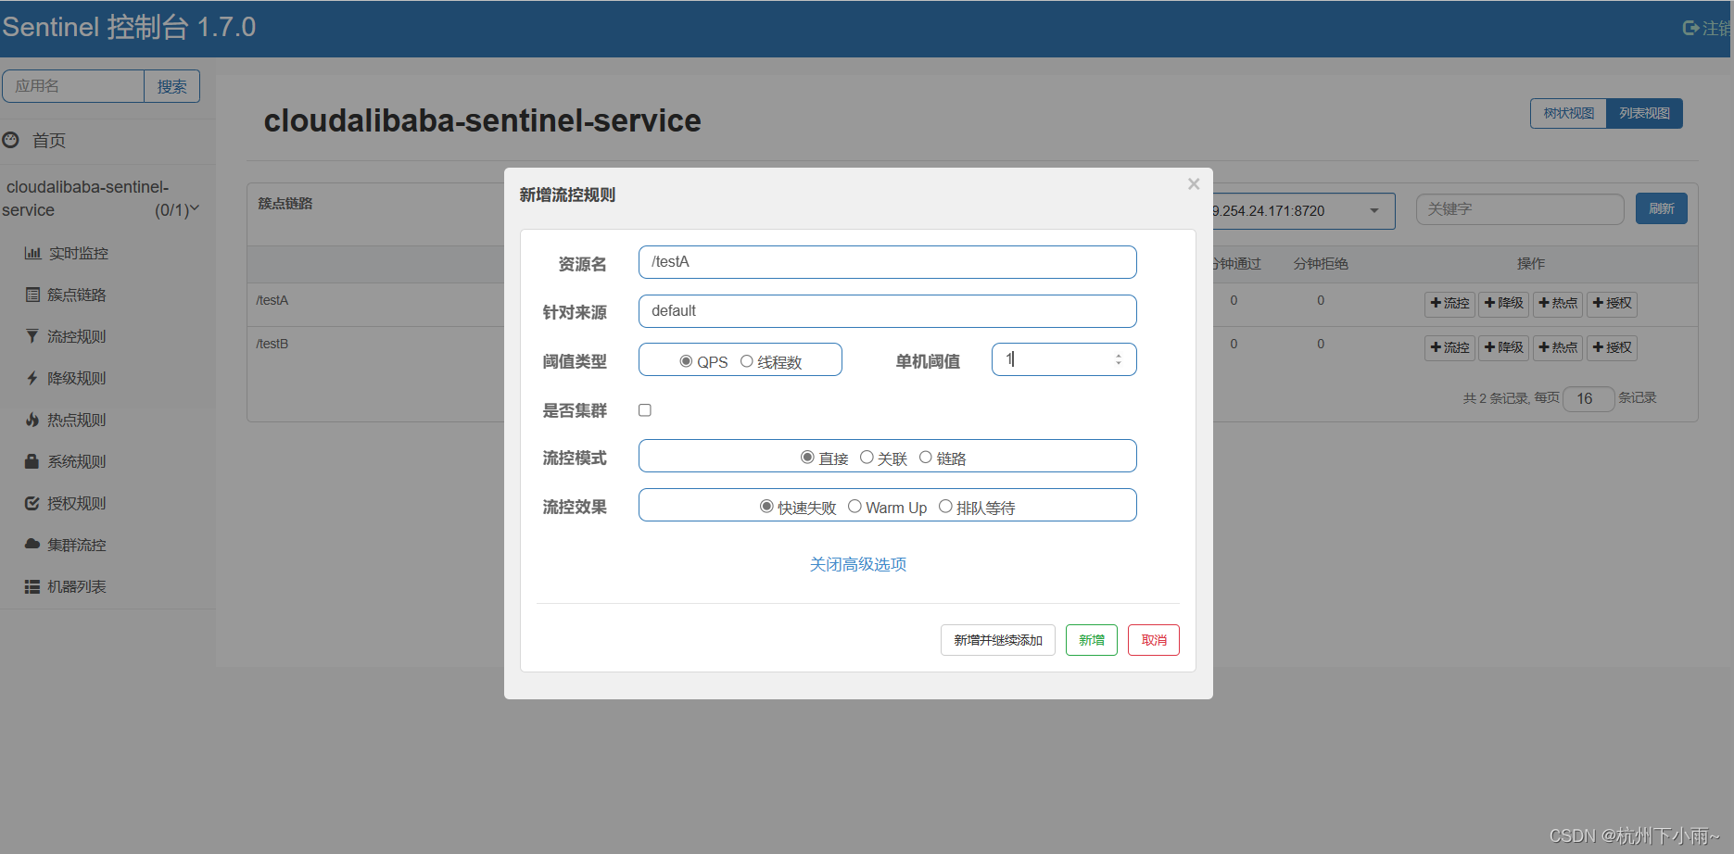Image resolution: width=1734 pixels, height=854 pixels.
Task: Click 关闭高级选项 link
Action: pyautogui.click(x=858, y=564)
